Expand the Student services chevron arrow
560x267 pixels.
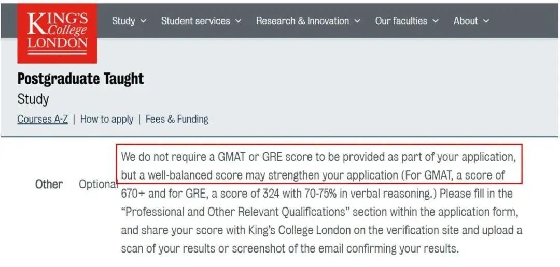coord(238,21)
